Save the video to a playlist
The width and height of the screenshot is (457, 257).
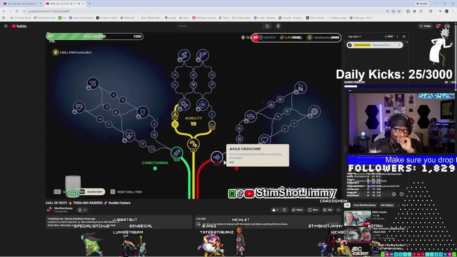click(313, 210)
